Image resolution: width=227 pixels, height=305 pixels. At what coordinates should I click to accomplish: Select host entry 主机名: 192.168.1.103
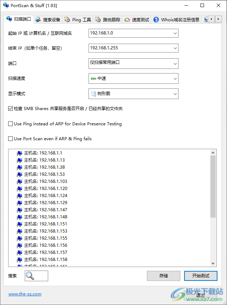tap(46, 181)
